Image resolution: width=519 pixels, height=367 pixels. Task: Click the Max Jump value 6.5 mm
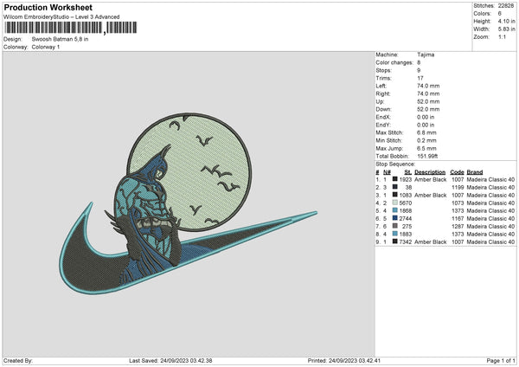[x=426, y=148]
